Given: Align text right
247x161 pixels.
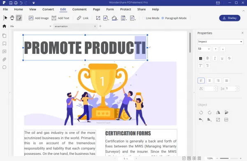Looking at the screenshot, I should click(x=218, y=80).
